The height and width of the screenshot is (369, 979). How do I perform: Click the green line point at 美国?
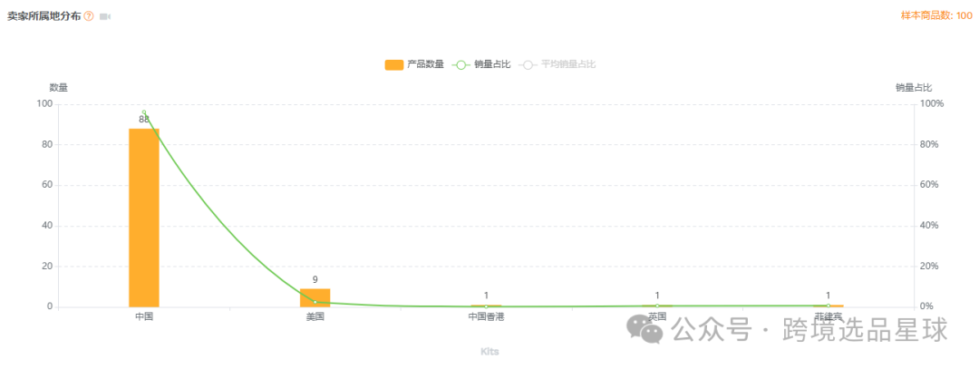[x=315, y=302]
